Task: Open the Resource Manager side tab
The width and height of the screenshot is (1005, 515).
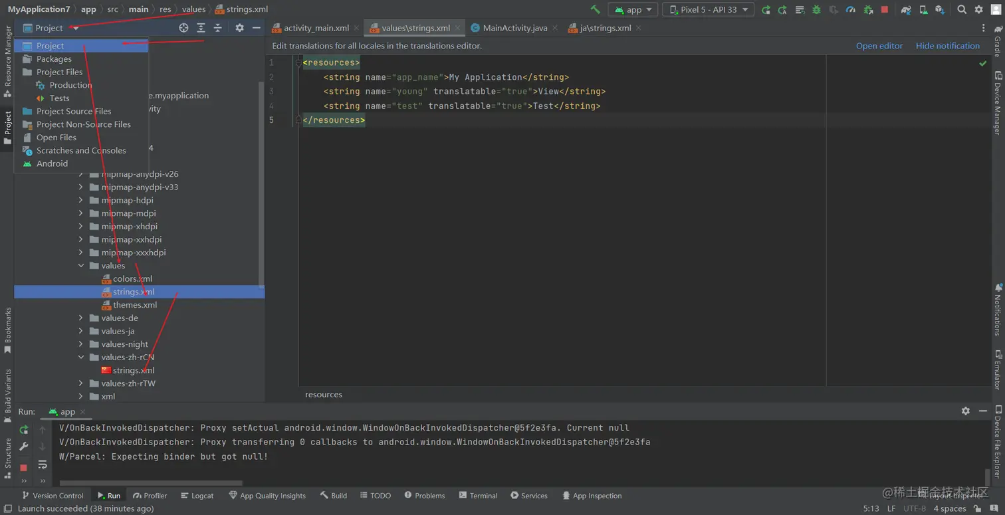Action: (7, 60)
